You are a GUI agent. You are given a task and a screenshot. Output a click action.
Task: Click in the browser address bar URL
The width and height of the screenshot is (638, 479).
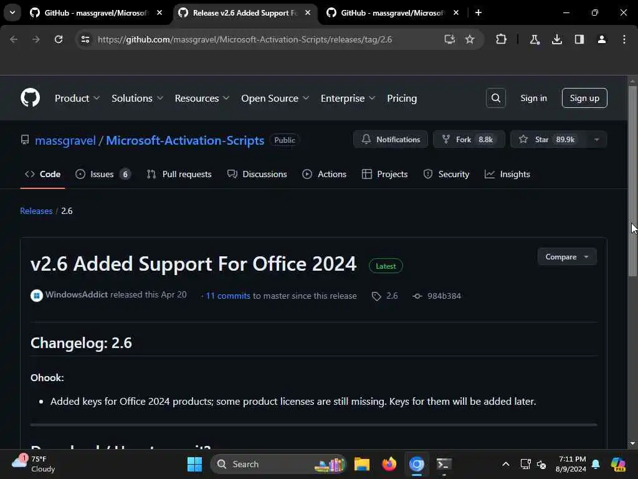click(x=244, y=39)
